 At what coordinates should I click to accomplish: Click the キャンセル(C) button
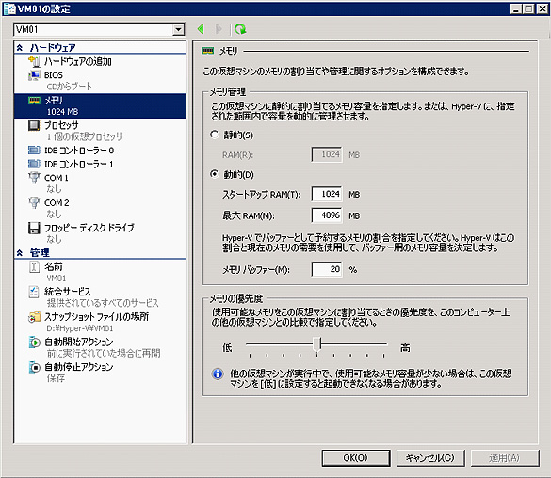point(430,458)
